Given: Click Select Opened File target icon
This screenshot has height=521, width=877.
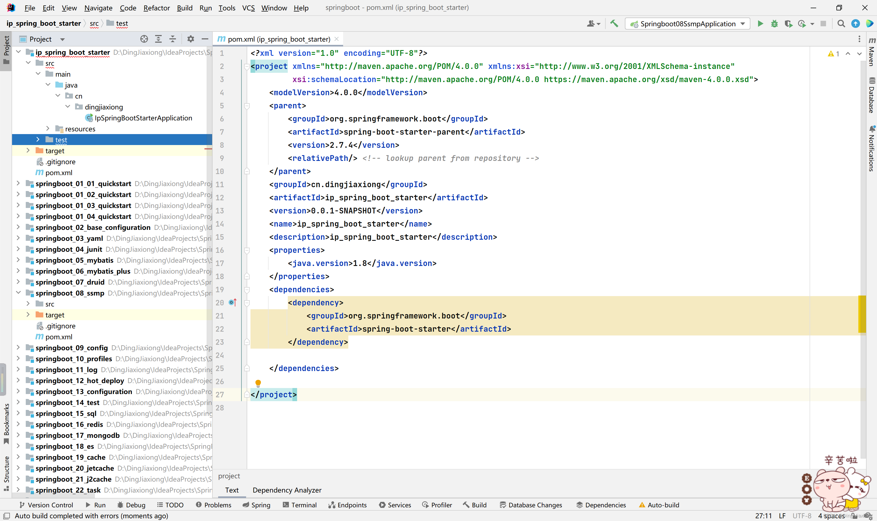Looking at the screenshot, I should tap(144, 39).
